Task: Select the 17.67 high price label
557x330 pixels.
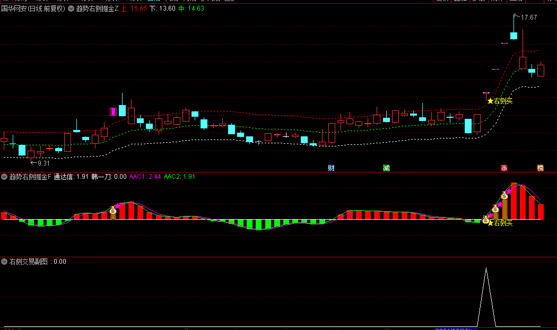Action: [x=528, y=17]
